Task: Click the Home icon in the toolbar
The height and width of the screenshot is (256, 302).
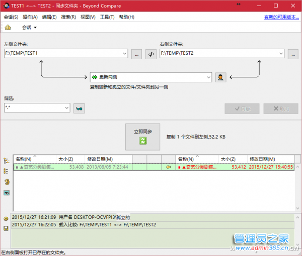Action: [x=8, y=28]
